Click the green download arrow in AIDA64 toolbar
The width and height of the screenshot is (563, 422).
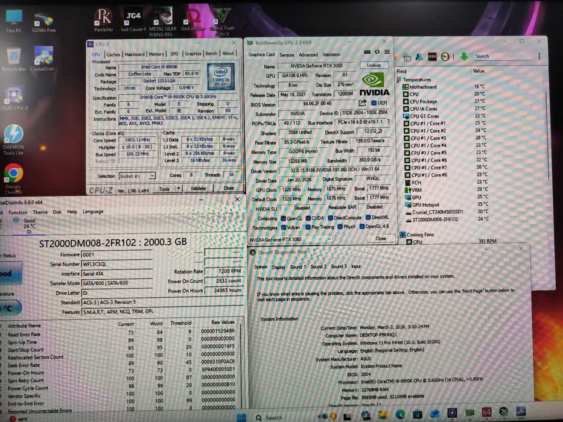tap(464, 57)
